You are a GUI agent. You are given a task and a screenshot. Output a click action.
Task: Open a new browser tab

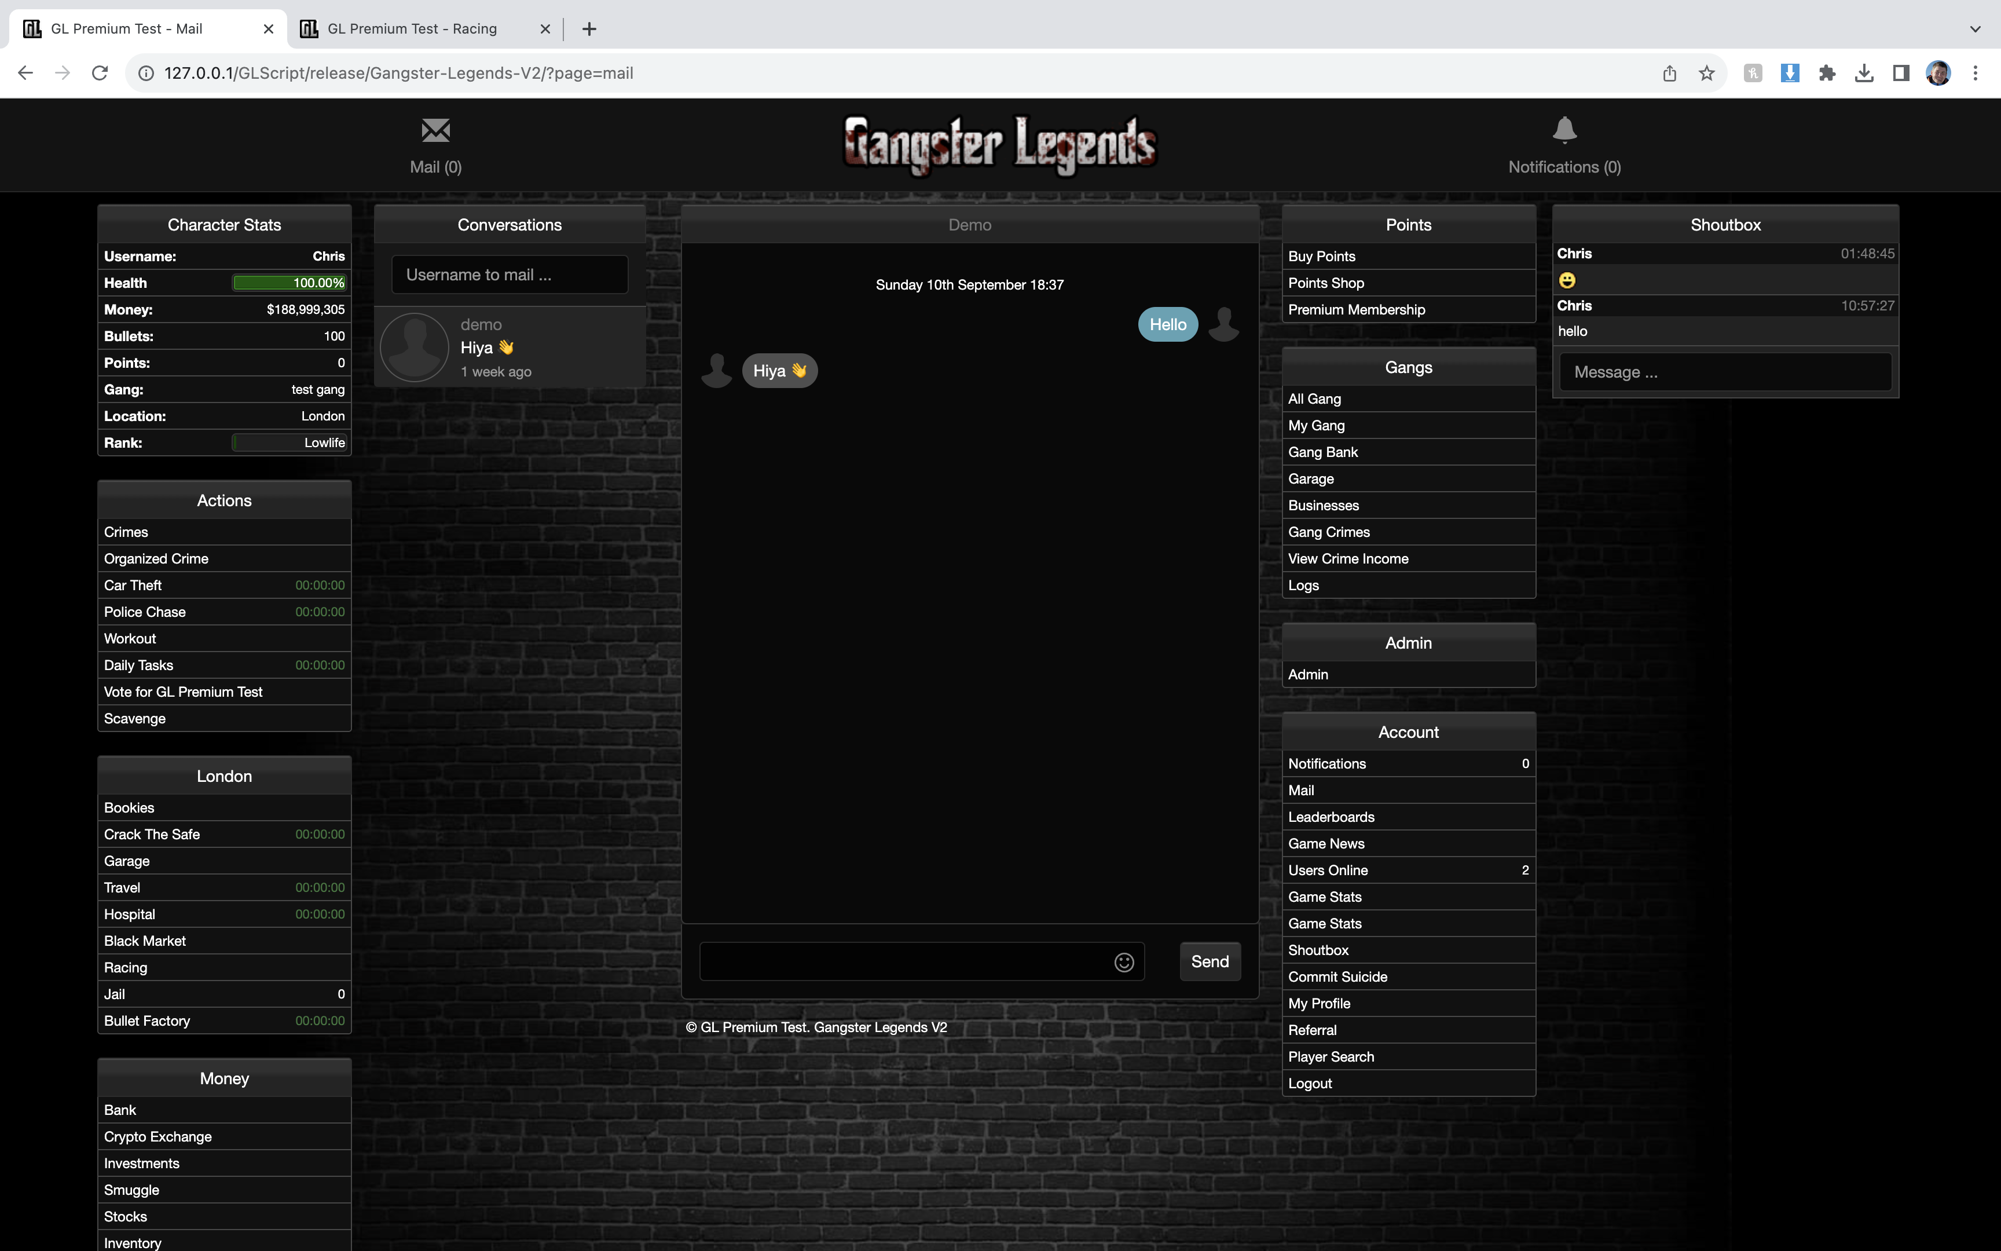589,29
